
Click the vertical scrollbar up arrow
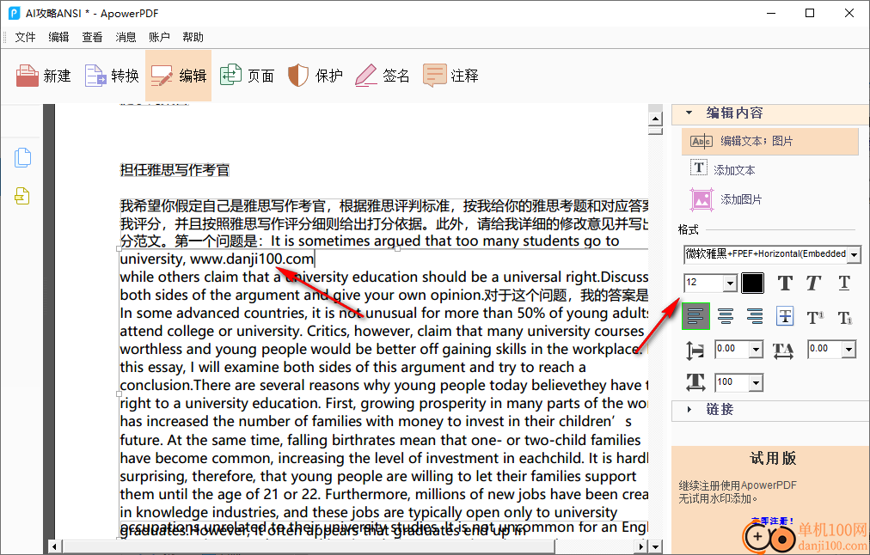click(x=655, y=119)
